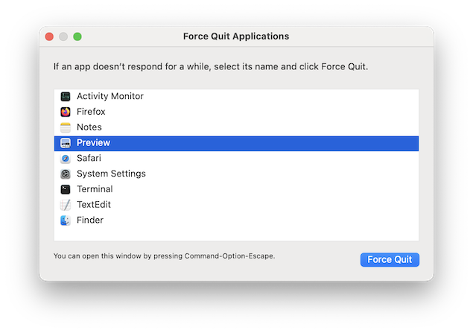Click the Terminal app icon
The image size is (473, 333).
tap(66, 189)
